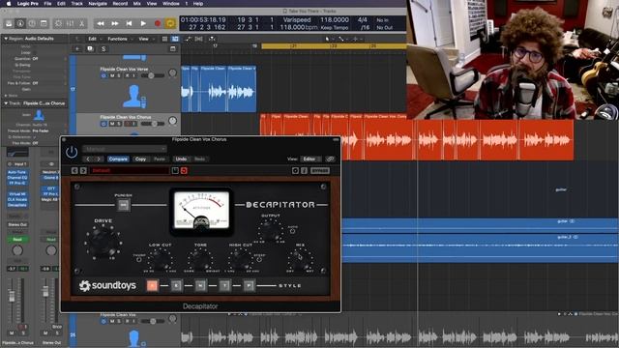Open Smart Controls button in control bar
Screen dimensions: 619x348
click(x=58, y=23)
